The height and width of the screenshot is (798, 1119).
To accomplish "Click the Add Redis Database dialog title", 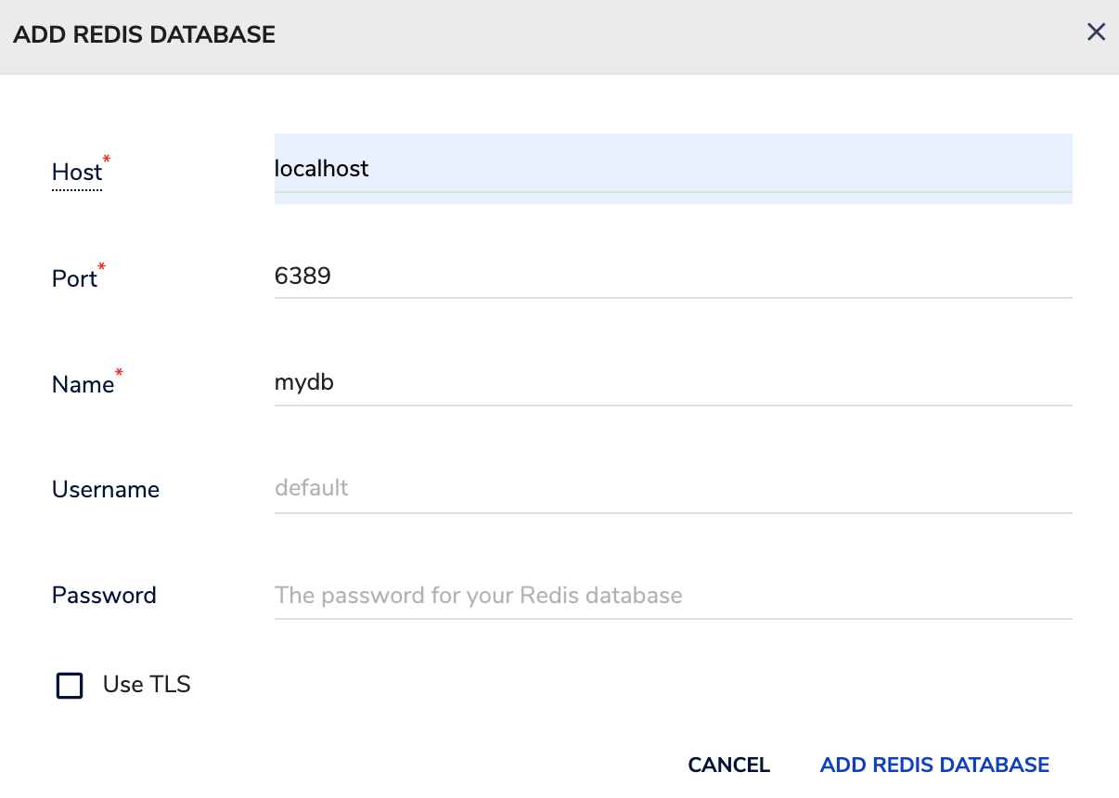I will (144, 35).
